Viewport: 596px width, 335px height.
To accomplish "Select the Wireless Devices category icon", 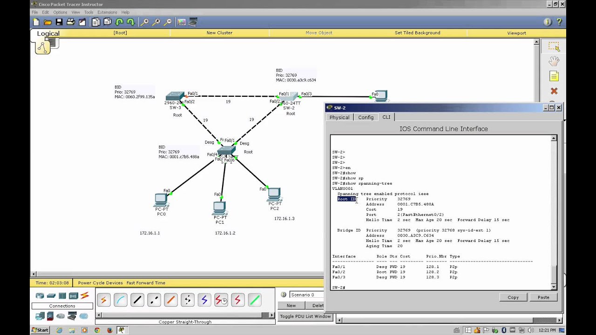I will click(74, 295).
